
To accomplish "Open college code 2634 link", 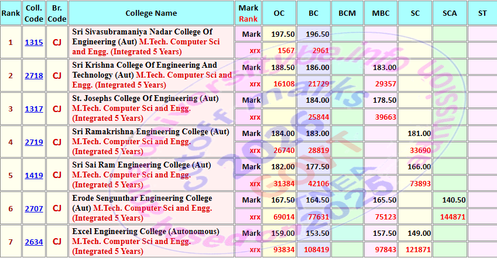I will coord(34,242).
